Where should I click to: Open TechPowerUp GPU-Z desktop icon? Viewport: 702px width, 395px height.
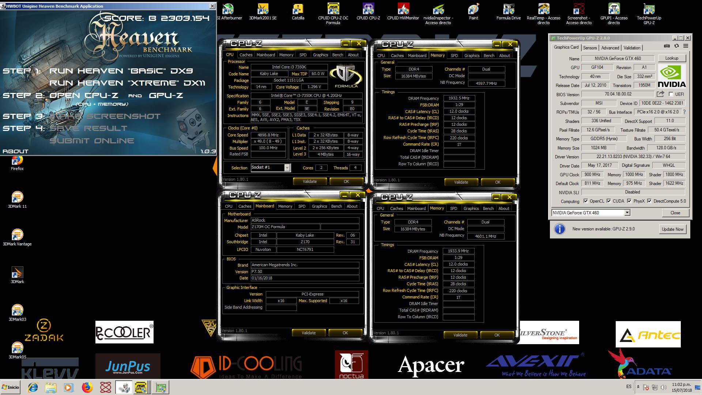[x=649, y=14]
